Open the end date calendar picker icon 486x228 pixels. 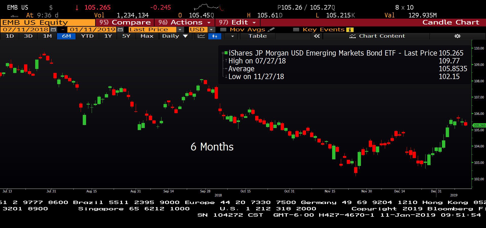pos(120,30)
